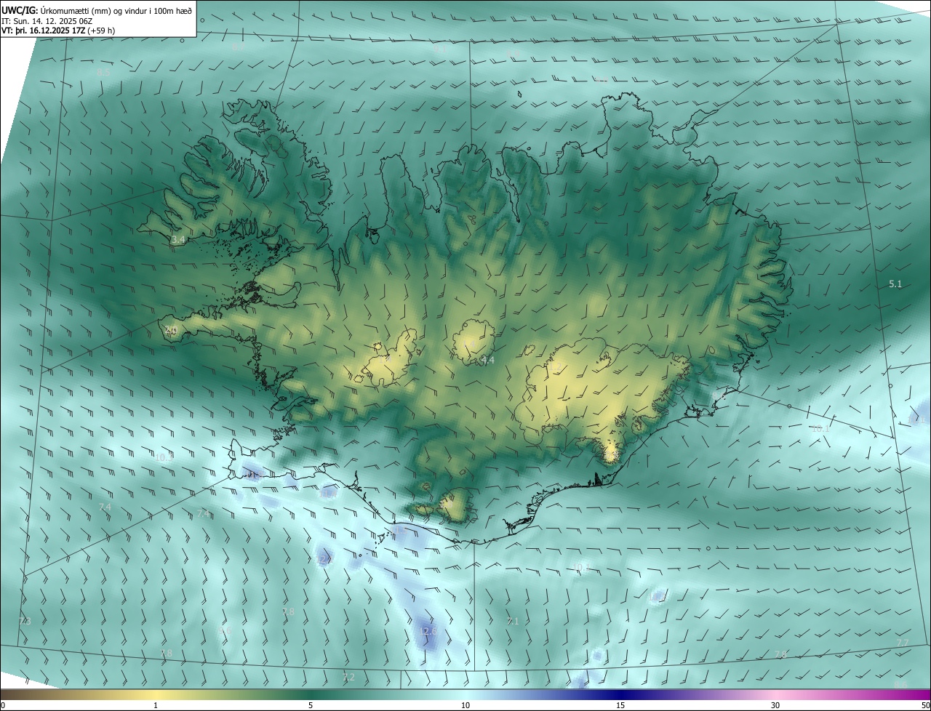Select the 30 tick label on the colour scale

click(775, 705)
